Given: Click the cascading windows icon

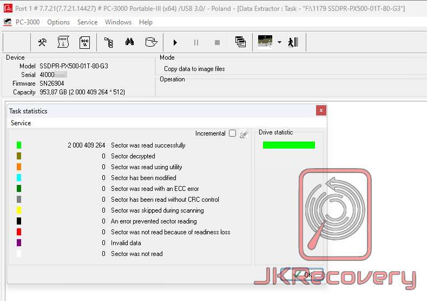Looking at the screenshot, I should tap(241, 42).
